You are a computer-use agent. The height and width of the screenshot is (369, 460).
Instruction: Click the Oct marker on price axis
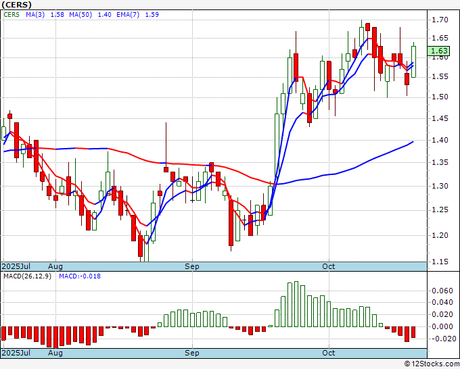pyautogui.click(x=329, y=266)
